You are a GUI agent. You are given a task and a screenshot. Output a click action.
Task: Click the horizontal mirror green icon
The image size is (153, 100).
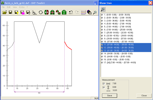(x=46, y=12)
